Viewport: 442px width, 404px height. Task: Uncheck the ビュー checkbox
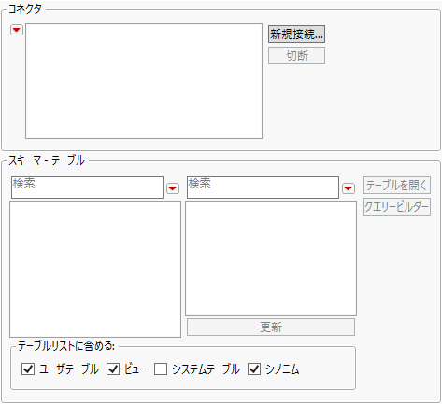(x=113, y=369)
